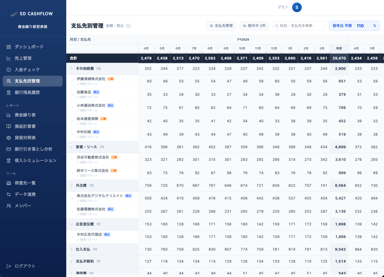Click the 借入シミュレーション bank icon

[x=9, y=160]
